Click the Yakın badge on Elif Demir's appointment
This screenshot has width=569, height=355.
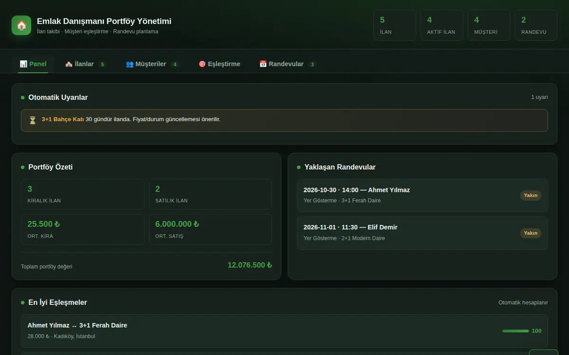(531, 233)
